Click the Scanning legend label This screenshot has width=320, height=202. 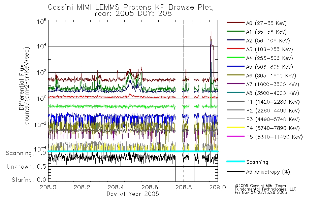point(257,162)
